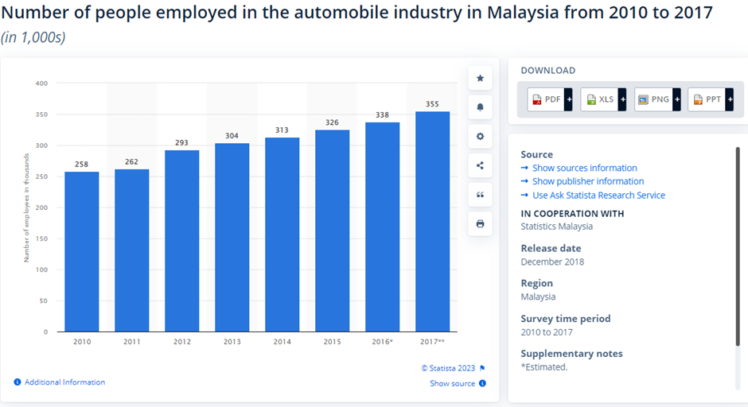Click the 2017 bar showing 355

point(432,221)
